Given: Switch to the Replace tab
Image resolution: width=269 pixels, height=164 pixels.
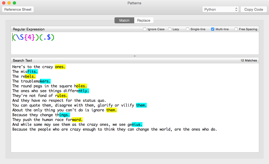Looking at the screenshot, I should coord(144,21).
